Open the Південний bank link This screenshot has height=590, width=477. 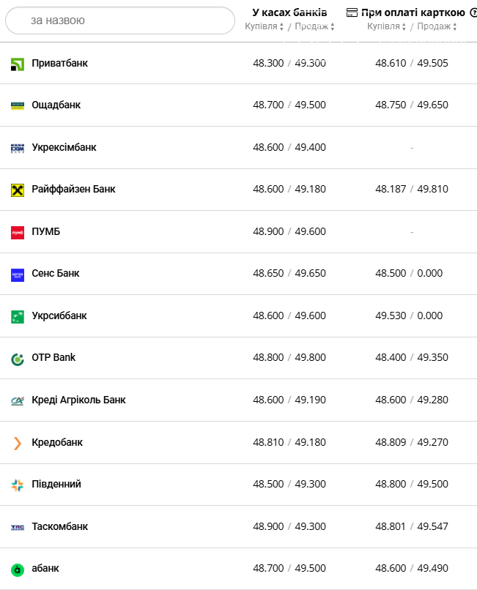pyautogui.click(x=56, y=484)
